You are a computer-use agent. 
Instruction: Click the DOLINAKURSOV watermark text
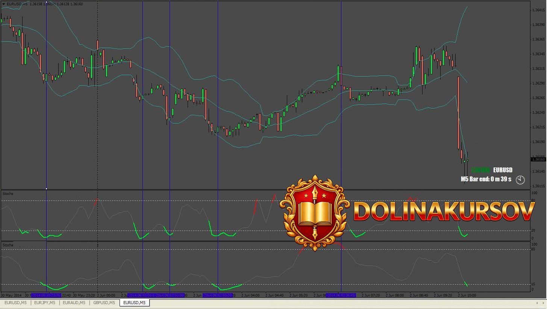pyautogui.click(x=444, y=212)
